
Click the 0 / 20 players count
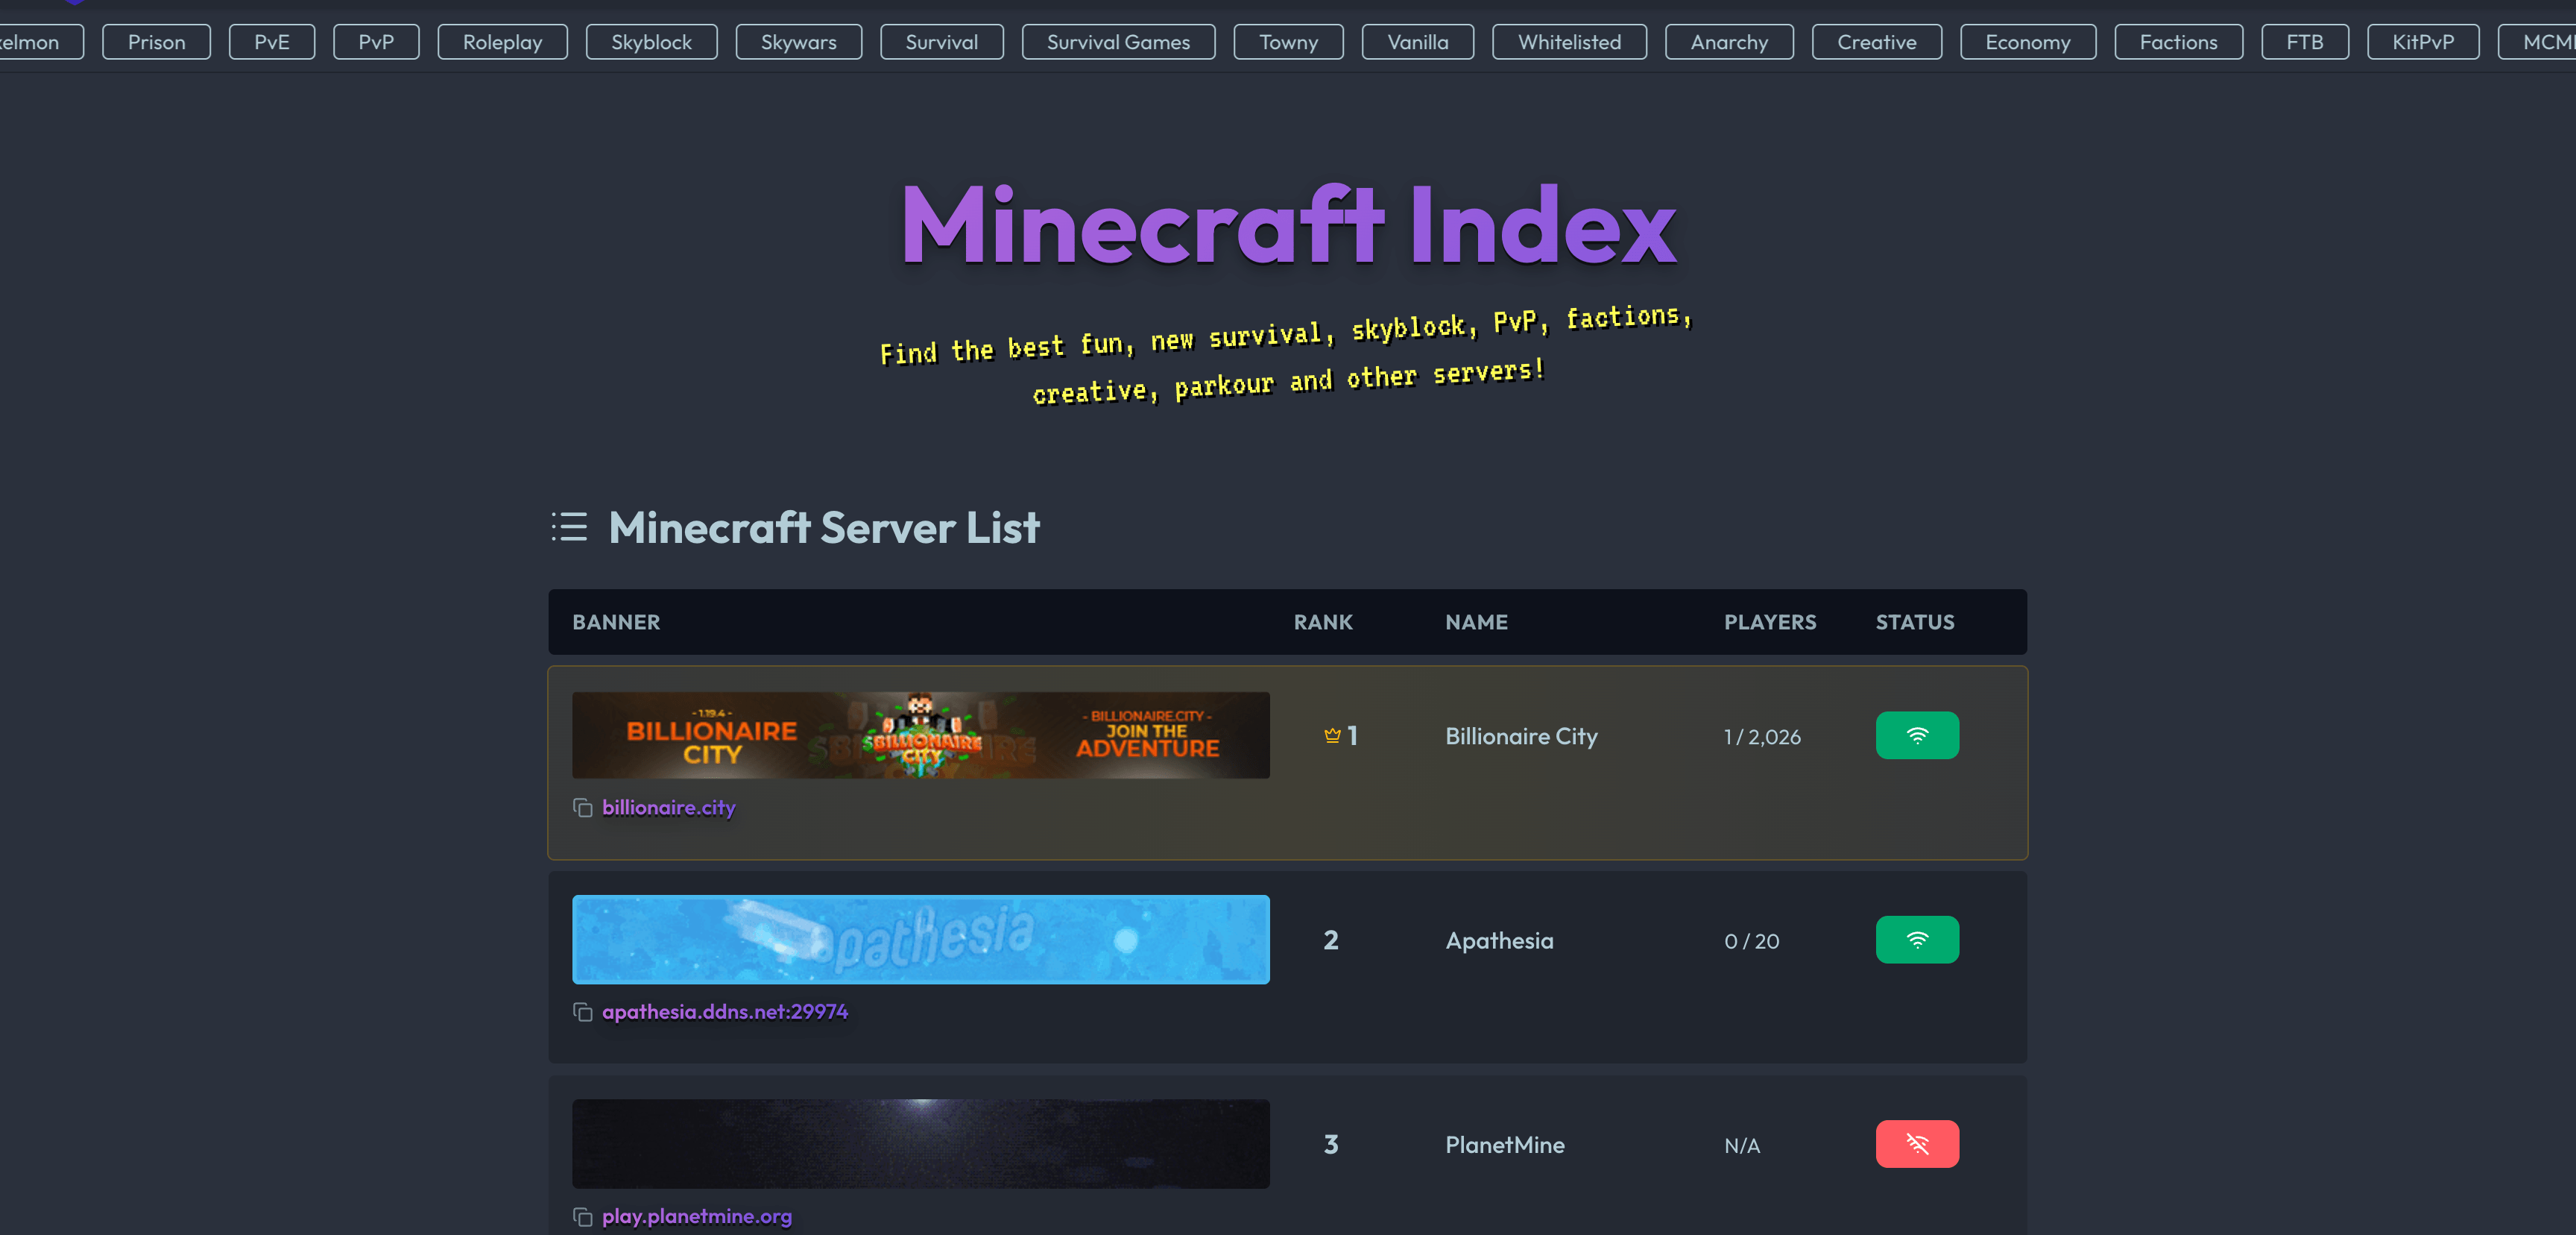pos(1752,940)
